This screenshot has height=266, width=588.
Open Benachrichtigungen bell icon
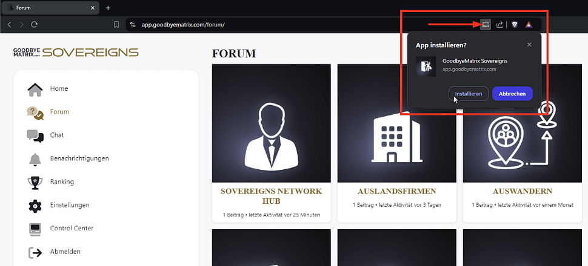35,159
